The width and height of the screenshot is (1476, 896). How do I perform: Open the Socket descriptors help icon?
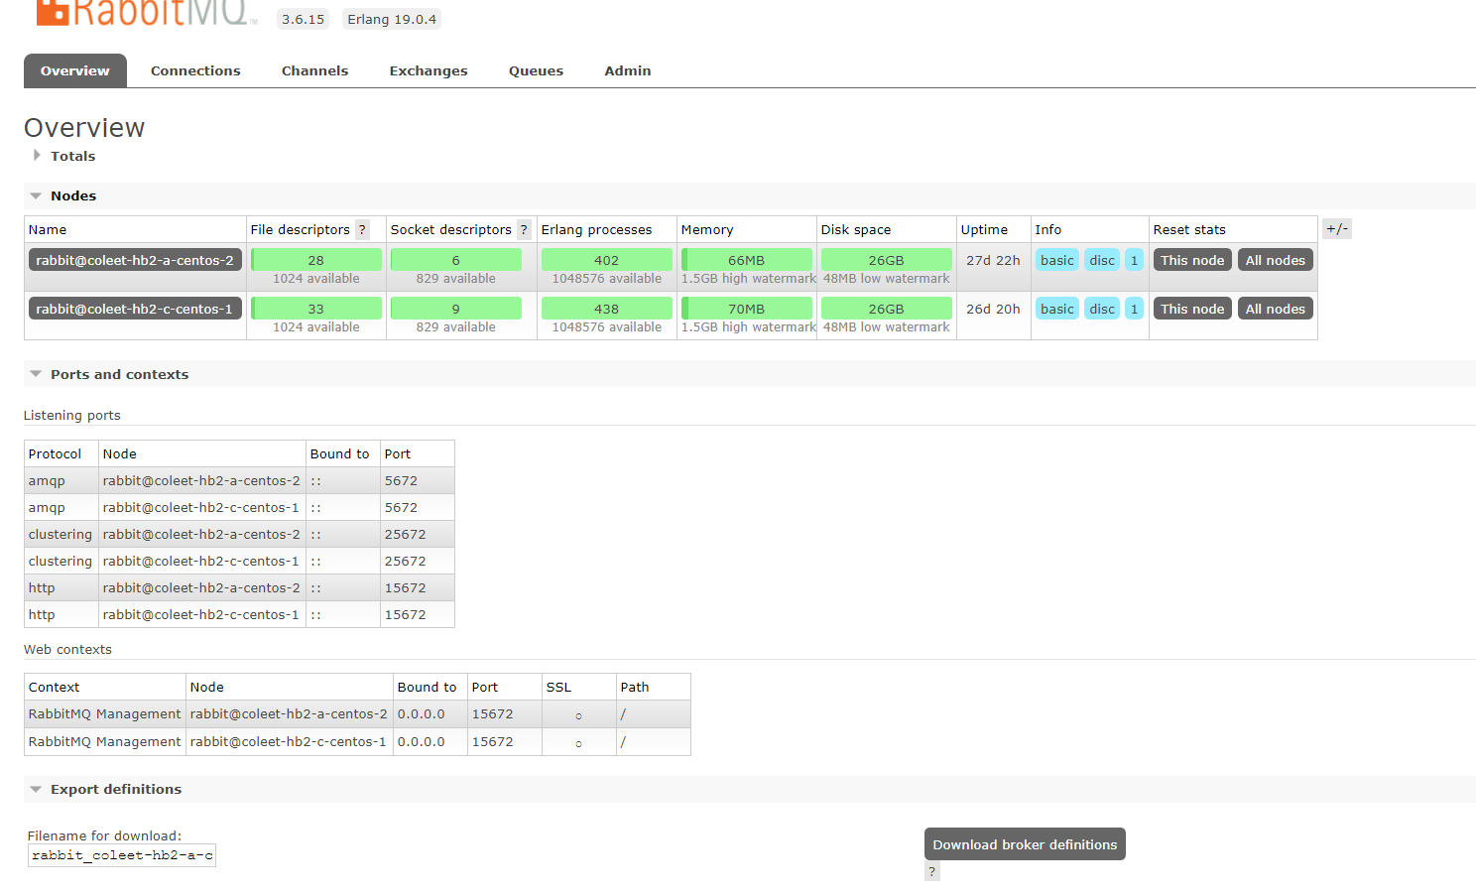(x=524, y=229)
